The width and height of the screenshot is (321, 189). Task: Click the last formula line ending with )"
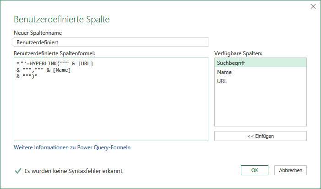27,76
